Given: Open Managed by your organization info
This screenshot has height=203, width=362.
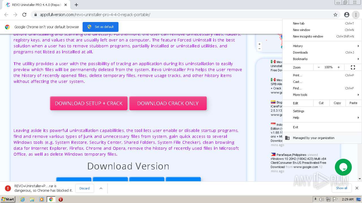Looking at the screenshot, I should 322,138.
